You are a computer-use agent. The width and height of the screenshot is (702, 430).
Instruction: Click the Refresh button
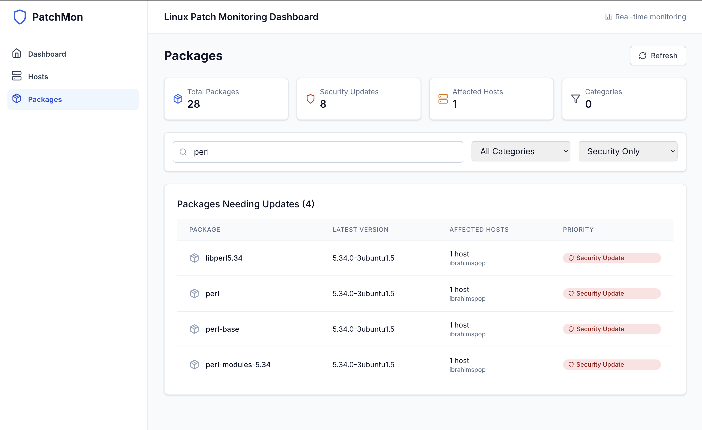(x=658, y=56)
